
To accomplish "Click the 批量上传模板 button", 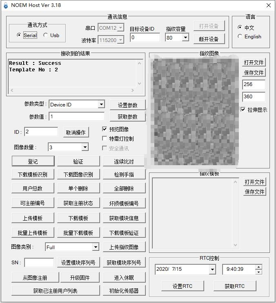I will tap(33, 233).
